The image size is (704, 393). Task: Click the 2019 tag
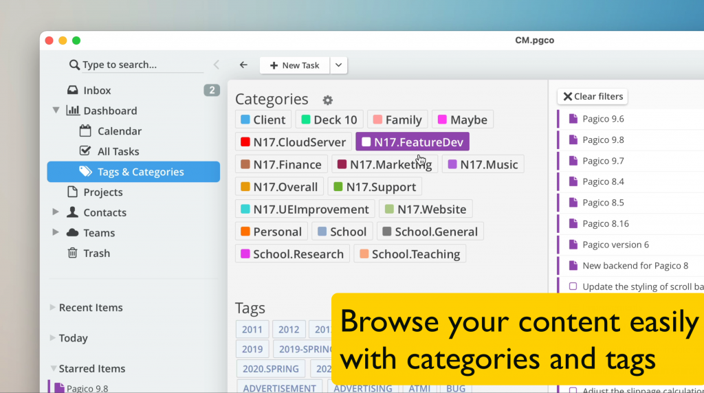pyautogui.click(x=252, y=349)
